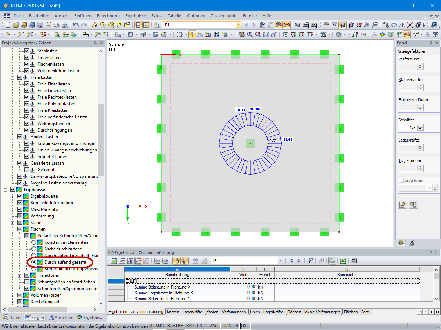Toggle FANG in status bar
The height and width of the screenshot is (330, 441).
coord(159,326)
